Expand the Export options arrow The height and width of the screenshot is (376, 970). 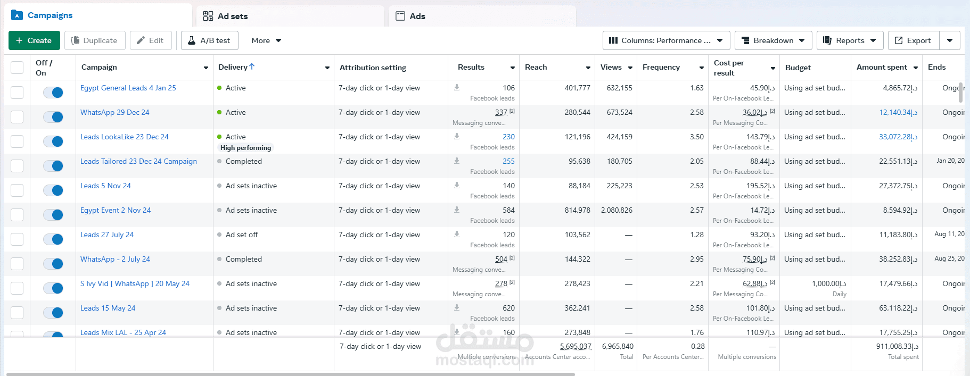click(x=950, y=40)
